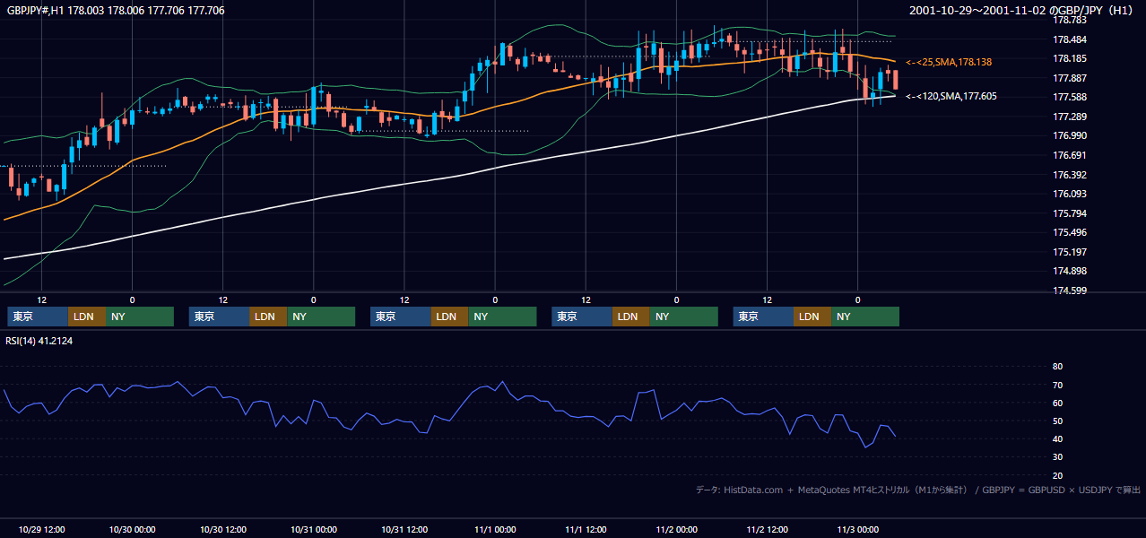
Task: Select the 11/2 00:00 time axis label
Action: point(676,529)
